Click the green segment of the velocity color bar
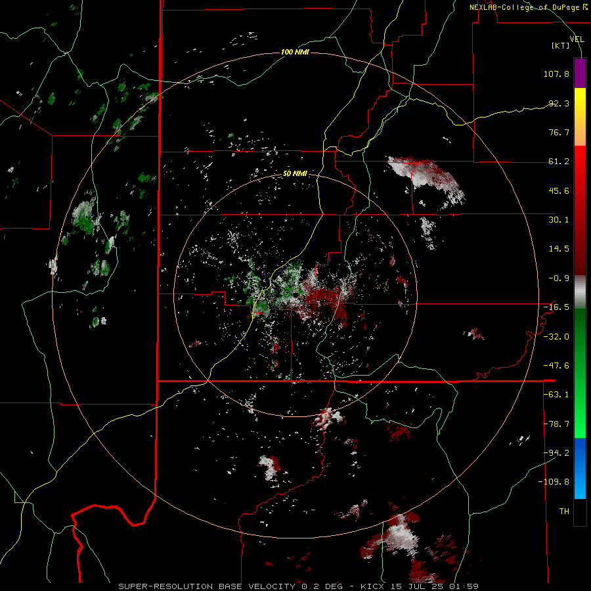The height and width of the screenshot is (591, 591). pos(580,373)
